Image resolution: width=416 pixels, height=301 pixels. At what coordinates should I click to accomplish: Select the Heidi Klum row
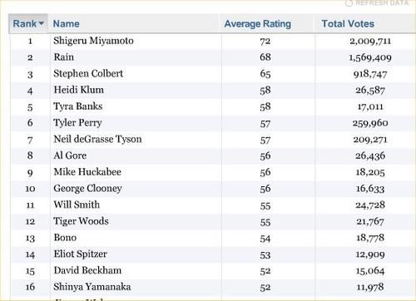point(213,90)
